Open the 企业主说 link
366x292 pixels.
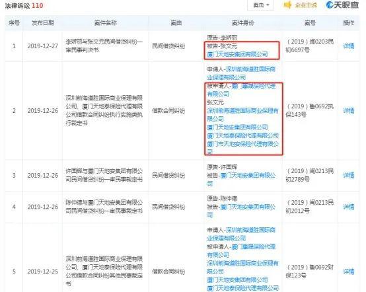click(x=306, y=5)
